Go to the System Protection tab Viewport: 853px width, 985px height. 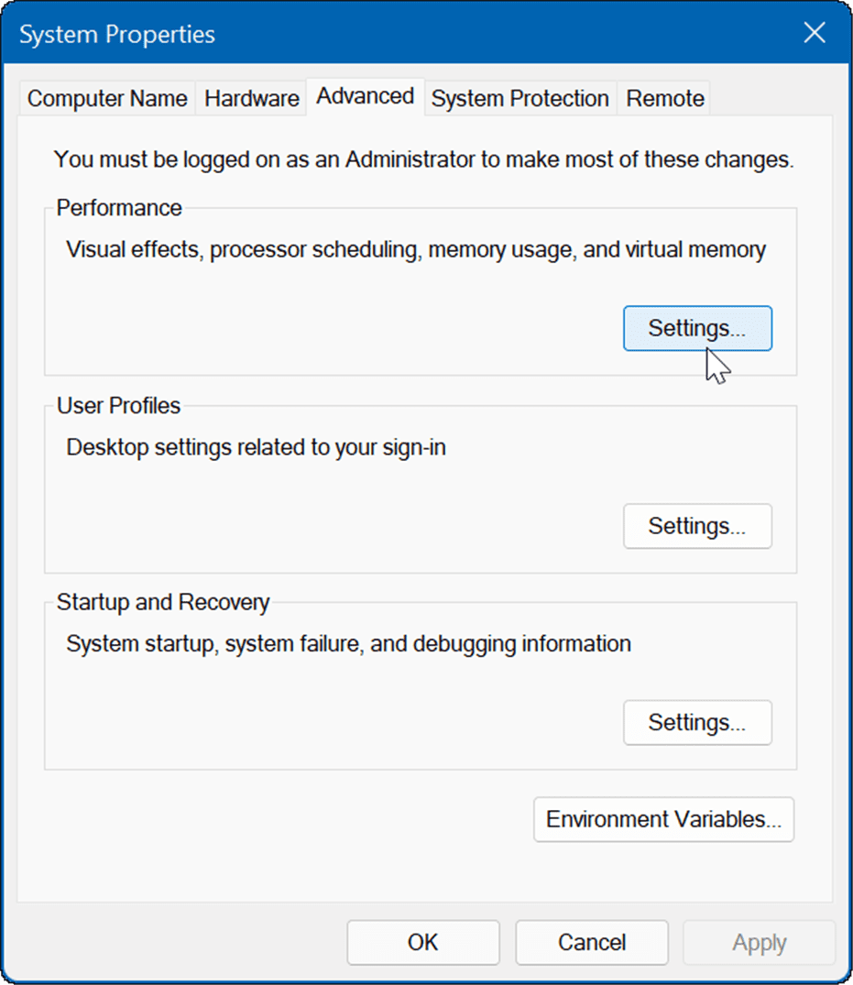pyautogui.click(x=519, y=98)
